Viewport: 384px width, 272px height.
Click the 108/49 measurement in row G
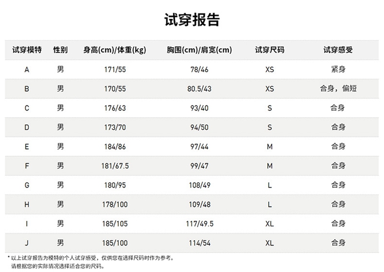point(199,185)
